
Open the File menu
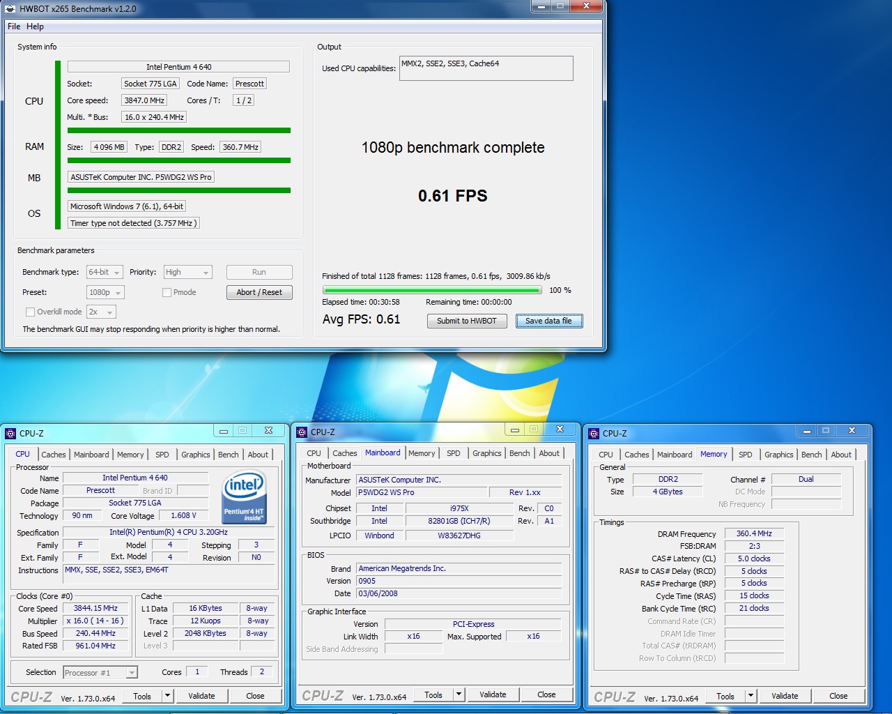[x=14, y=26]
